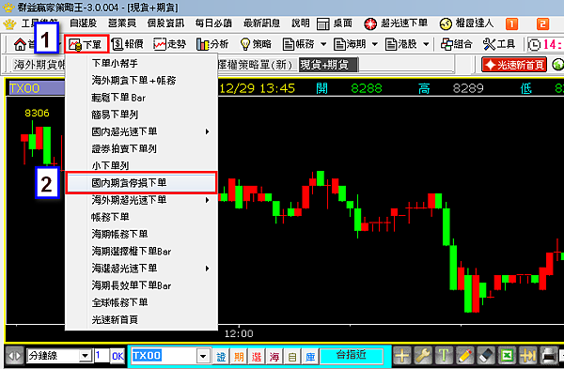This screenshot has width=564, height=369.
Task: Open 權證達人 from the top bar
Action: pyautogui.click(x=466, y=23)
